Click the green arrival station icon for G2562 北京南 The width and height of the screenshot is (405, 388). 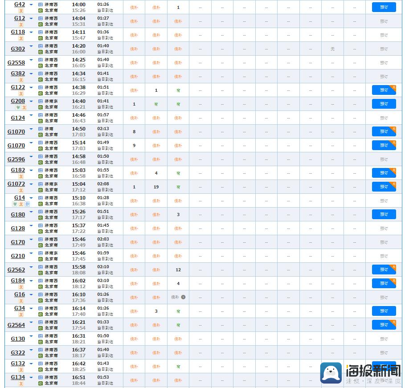point(41,273)
